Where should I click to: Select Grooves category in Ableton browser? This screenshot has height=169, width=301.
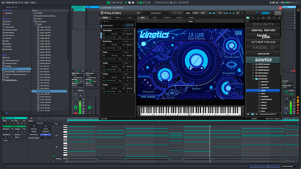tap(8, 47)
